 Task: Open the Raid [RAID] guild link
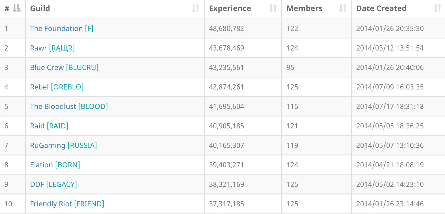coord(49,126)
